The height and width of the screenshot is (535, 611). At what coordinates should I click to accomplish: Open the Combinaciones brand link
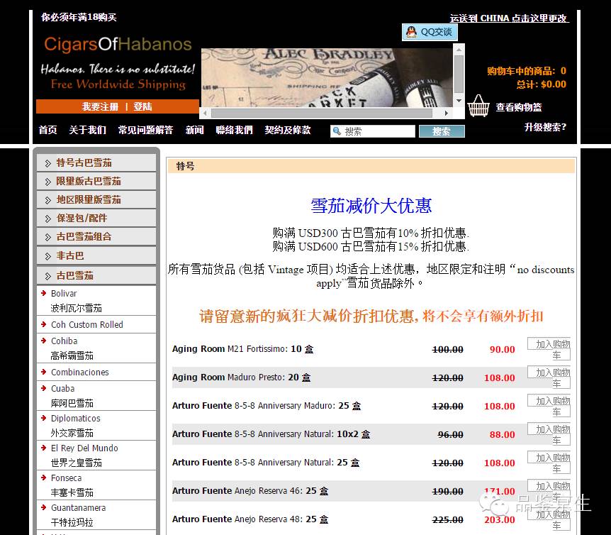[80, 373]
